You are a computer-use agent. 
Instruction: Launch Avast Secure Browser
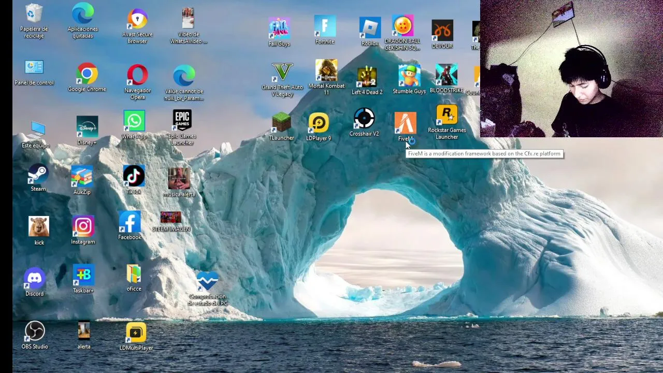pos(137,26)
